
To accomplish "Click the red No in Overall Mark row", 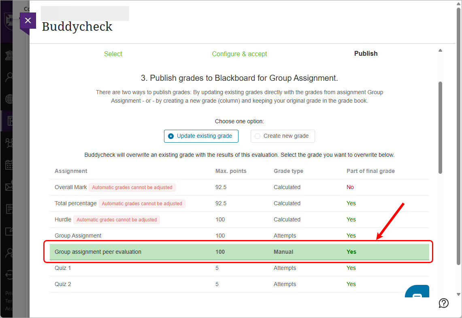I will tap(350, 187).
